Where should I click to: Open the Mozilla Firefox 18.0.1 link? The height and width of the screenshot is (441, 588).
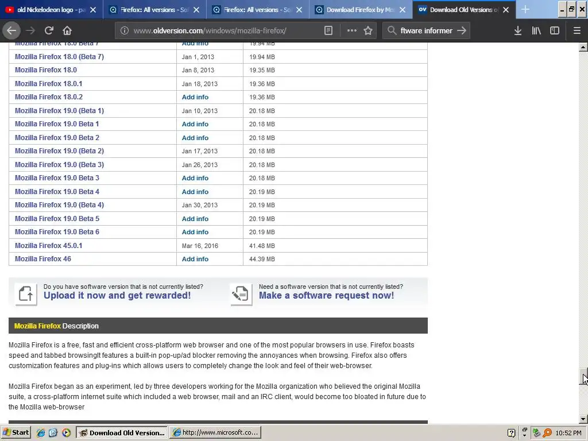[x=48, y=84]
